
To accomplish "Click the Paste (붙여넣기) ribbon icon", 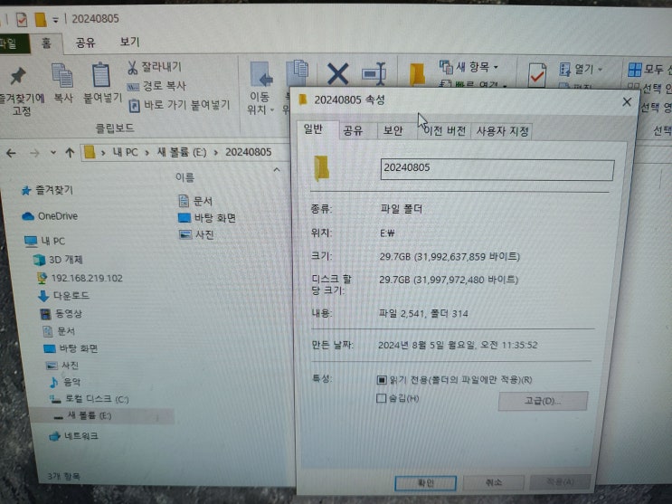I will [x=101, y=75].
